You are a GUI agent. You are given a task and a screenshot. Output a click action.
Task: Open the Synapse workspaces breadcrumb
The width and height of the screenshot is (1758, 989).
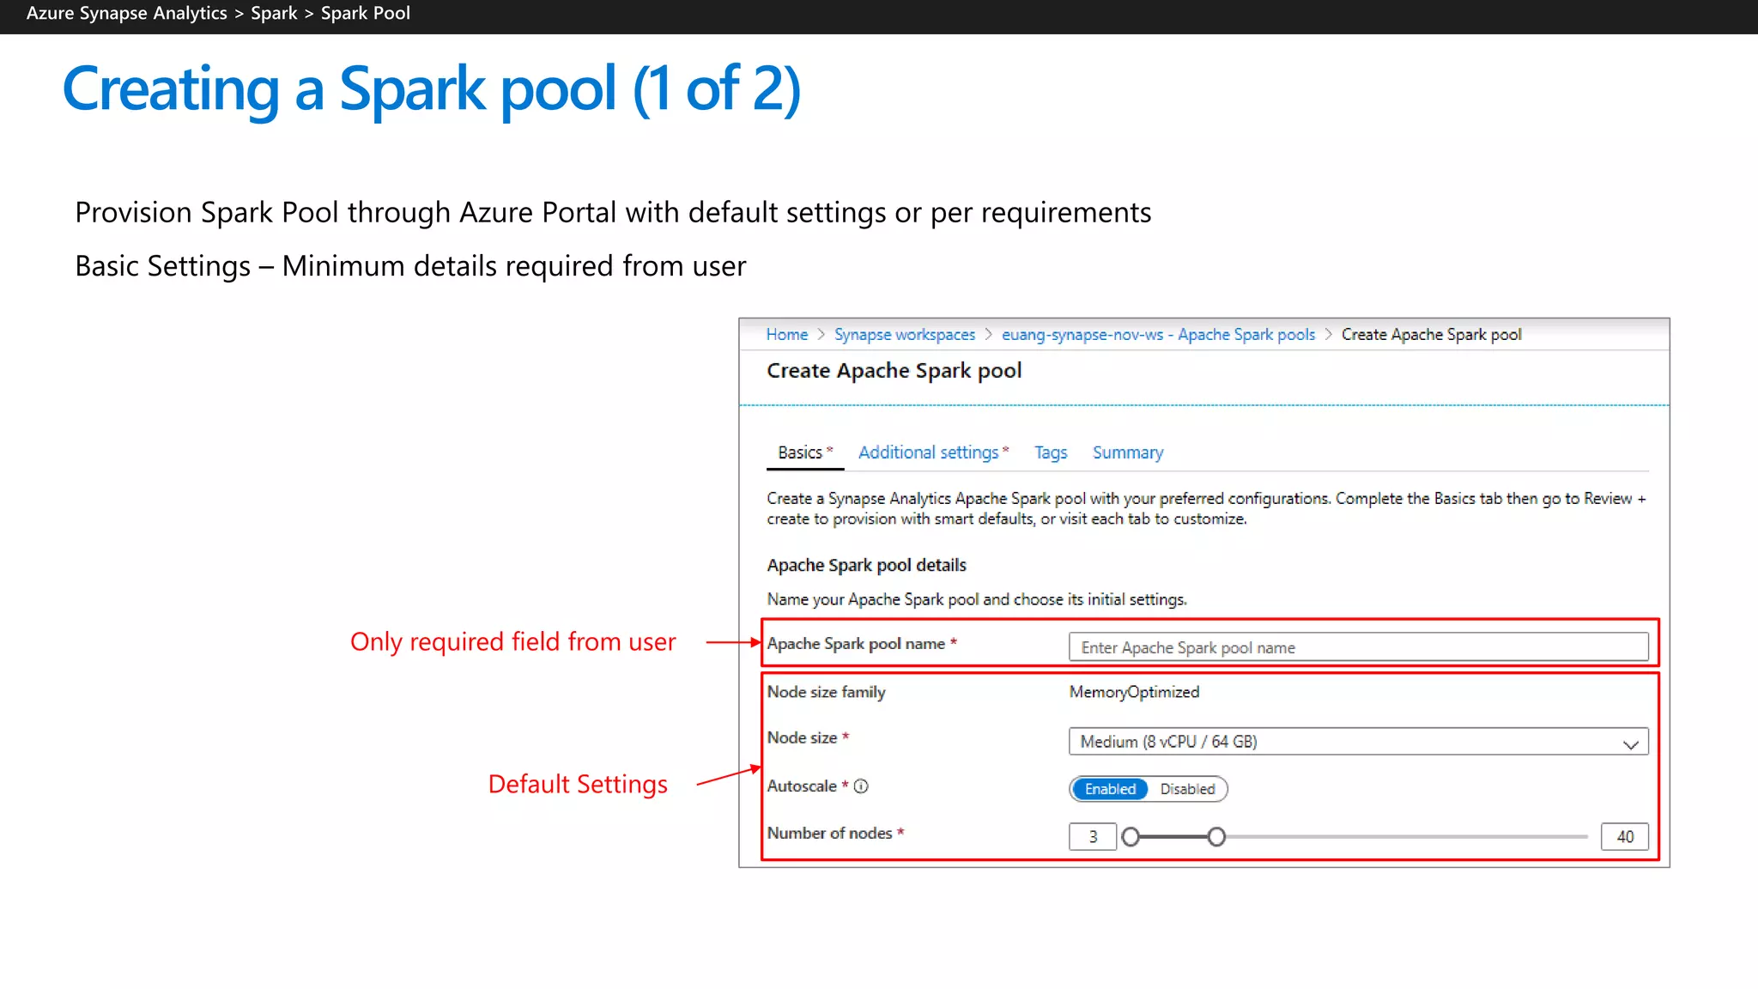[x=905, y=335]
